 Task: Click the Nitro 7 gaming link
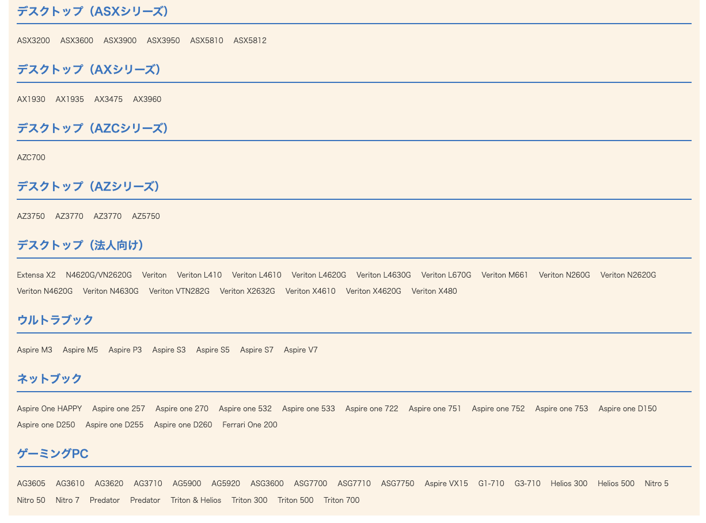pyautogui.click(x=67, y=500)
